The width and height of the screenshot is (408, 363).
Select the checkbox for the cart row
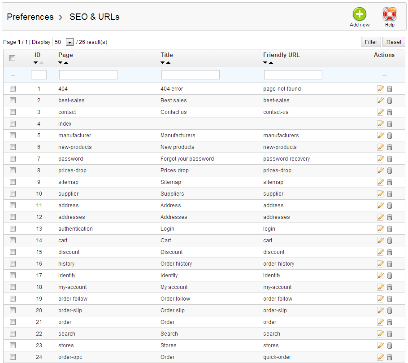(13, 241)
